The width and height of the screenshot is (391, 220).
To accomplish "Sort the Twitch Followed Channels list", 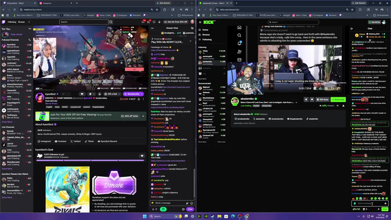I will [x=30, y=40].
